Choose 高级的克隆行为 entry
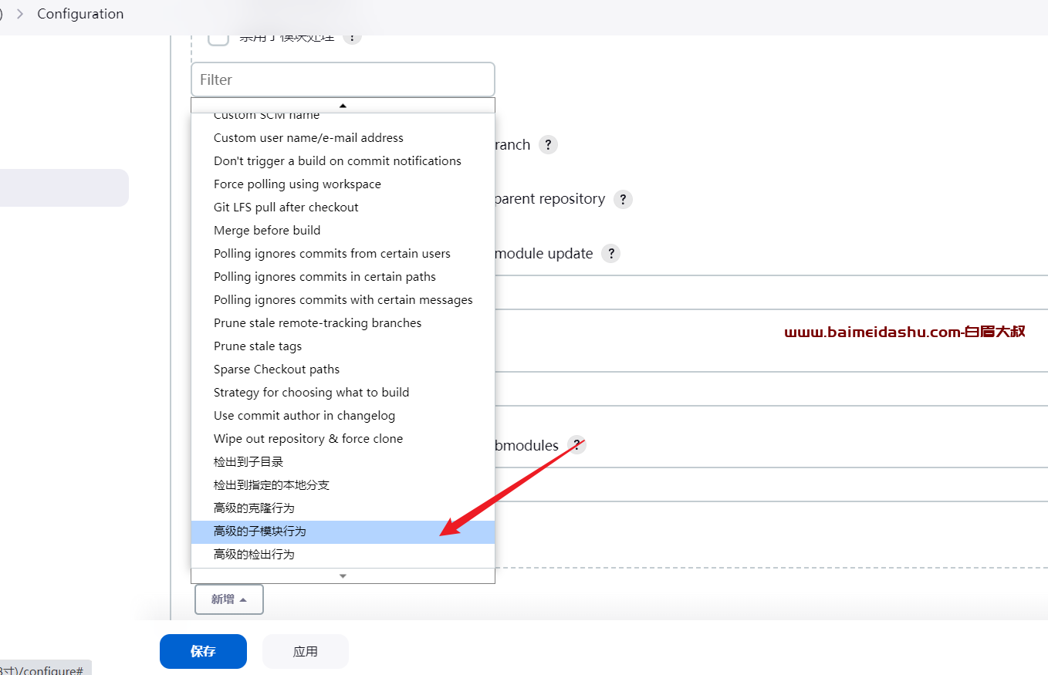Image resolution: width=1048 pixels, height=675 pixels. pos(343,508)
